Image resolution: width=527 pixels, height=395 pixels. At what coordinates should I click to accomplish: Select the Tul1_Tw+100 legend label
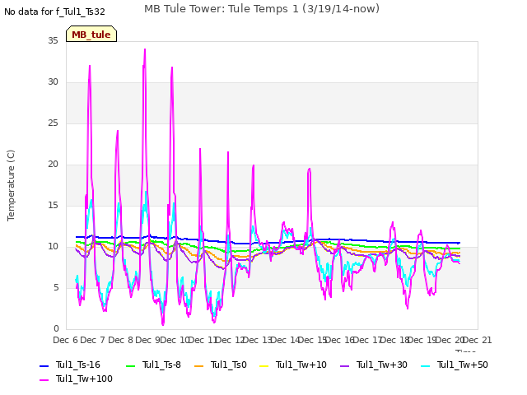[x=84, y=379]
